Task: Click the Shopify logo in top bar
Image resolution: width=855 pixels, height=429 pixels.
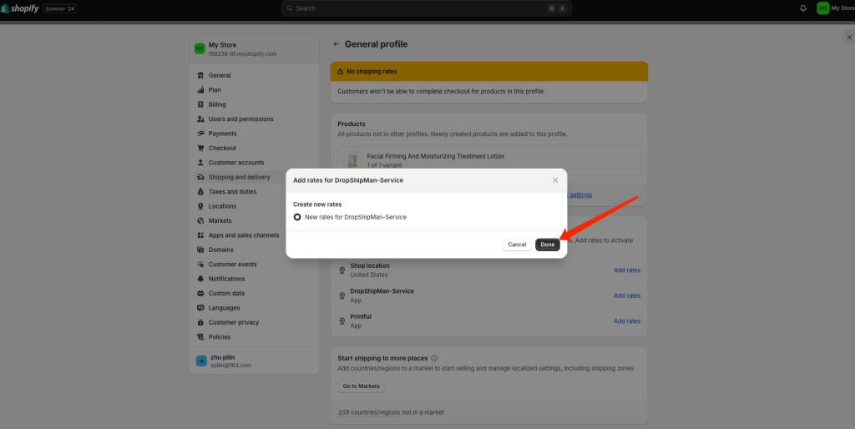Action: 20,8
